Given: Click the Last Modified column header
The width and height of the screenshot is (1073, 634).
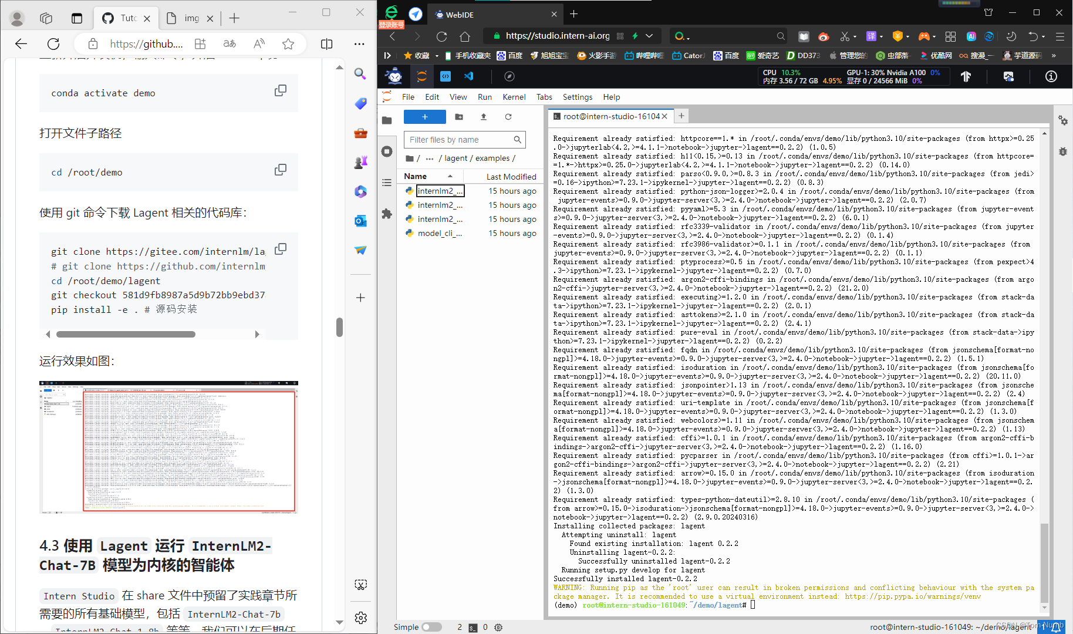Looking at the screenshot, I should pos(511,176).
